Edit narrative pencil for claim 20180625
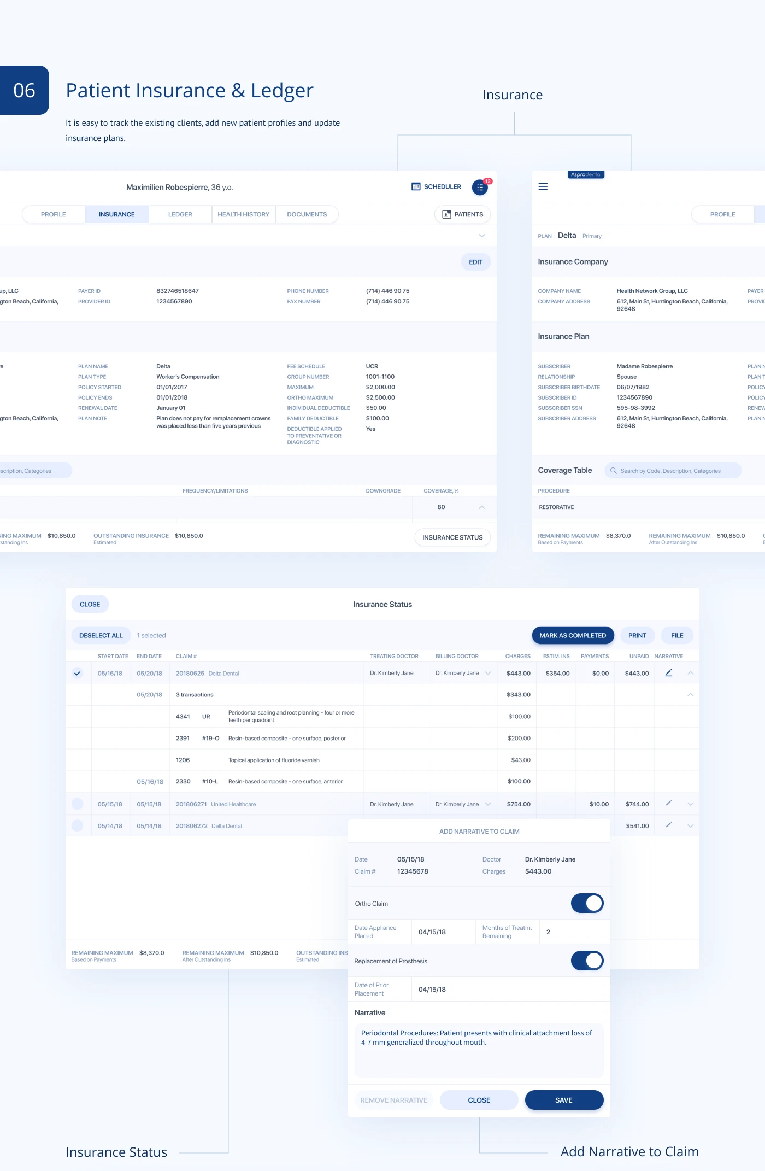 click(668, 673)
